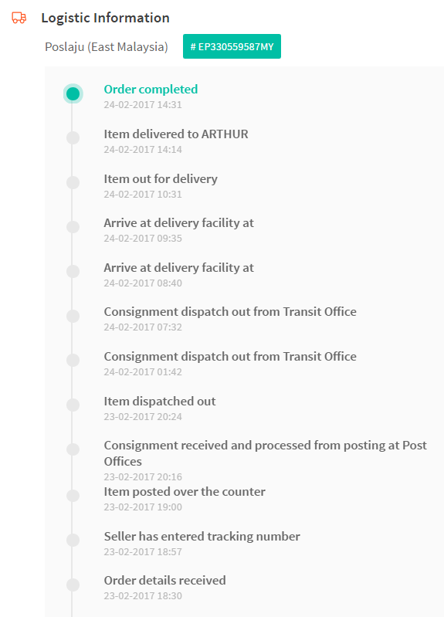Screen dimensions: 444x617
Task: Click the Item delivered to ARTHUR text
Action: click(176, 134)
